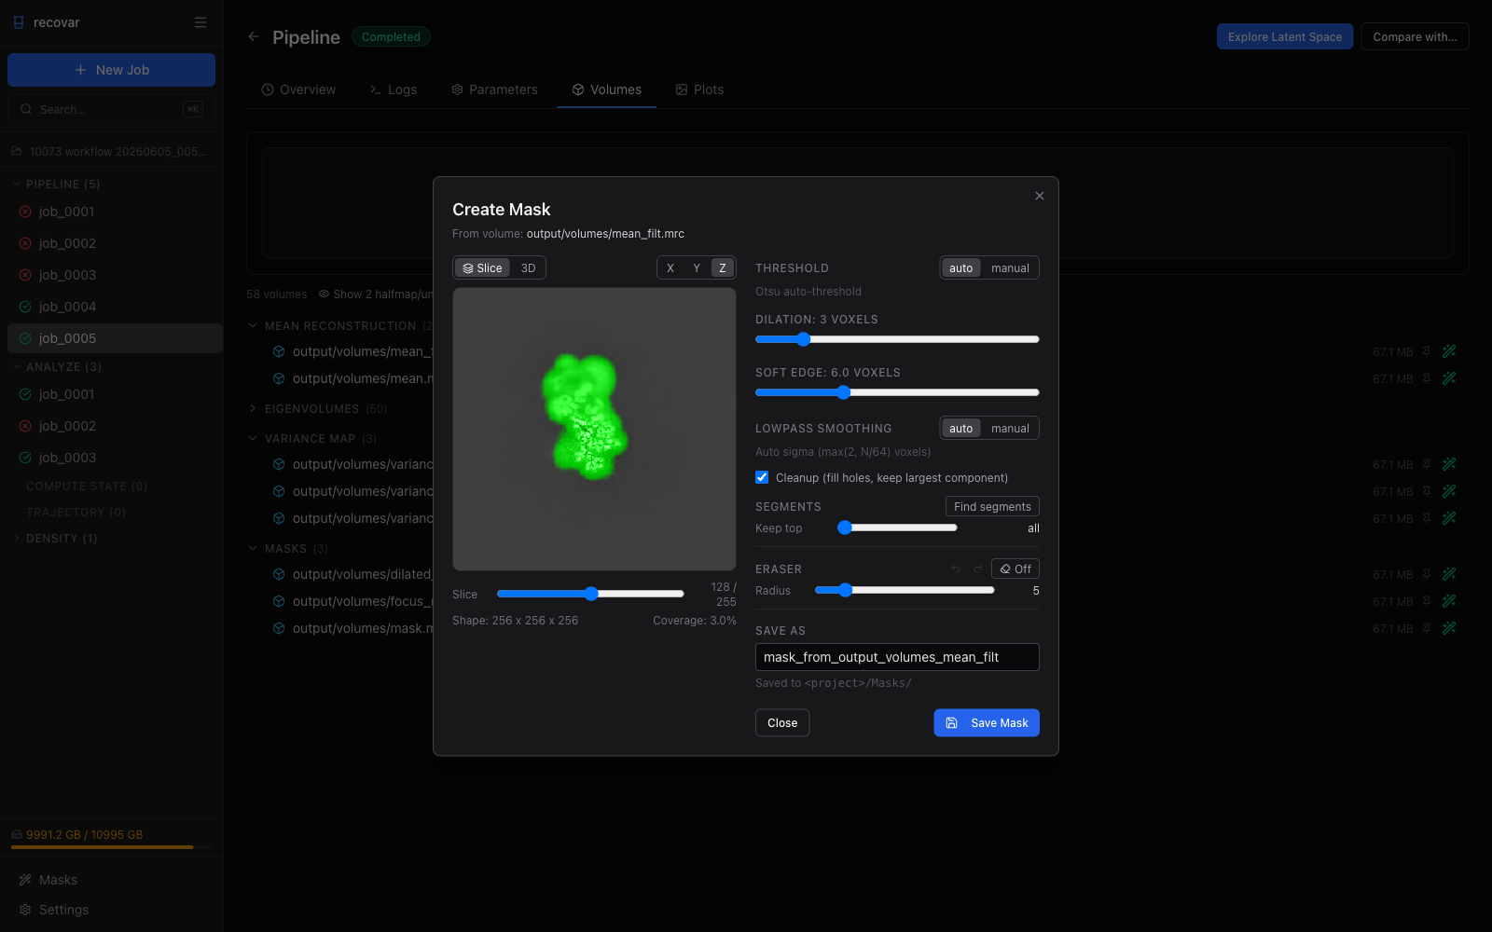Click the cube icon of the mask.mrc row
The image size is (1492, 932).
click(x=279, y=628)
